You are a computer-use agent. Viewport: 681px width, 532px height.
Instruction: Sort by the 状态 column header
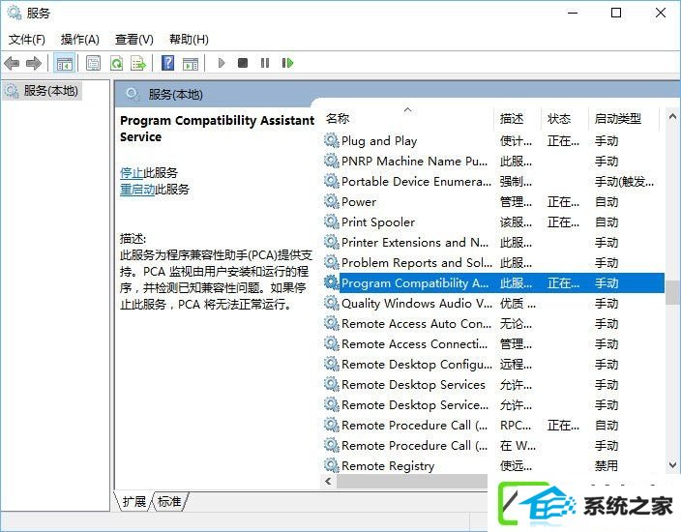pyautogui.click(x=565, y=119)
